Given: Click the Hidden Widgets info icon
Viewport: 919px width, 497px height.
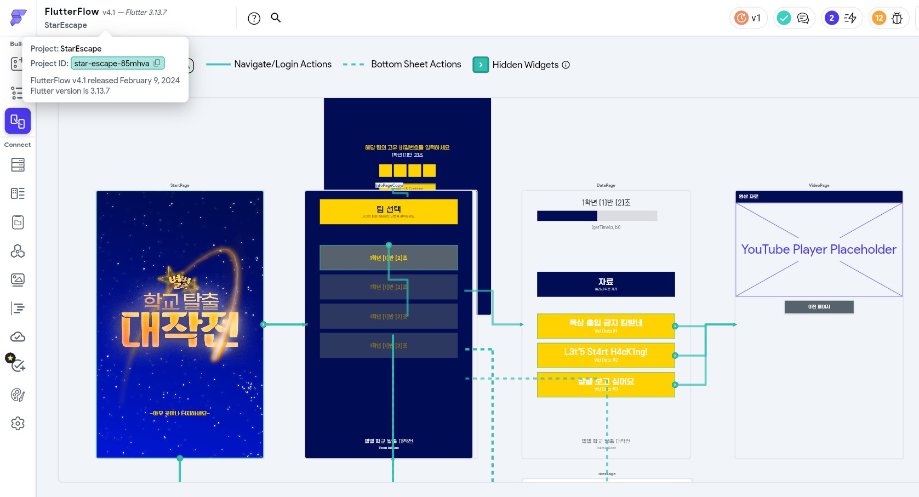Looking at the screenshot, I should [566, 65].
